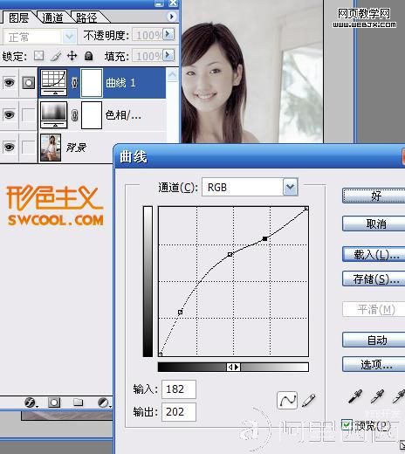
Task: Pick the gray point eyedropper
Action: [377, 396]
